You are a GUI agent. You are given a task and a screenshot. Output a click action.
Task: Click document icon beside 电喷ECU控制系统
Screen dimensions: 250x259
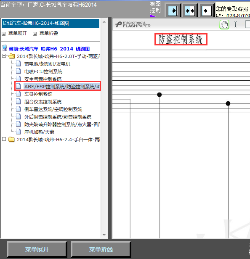[19, 71]
